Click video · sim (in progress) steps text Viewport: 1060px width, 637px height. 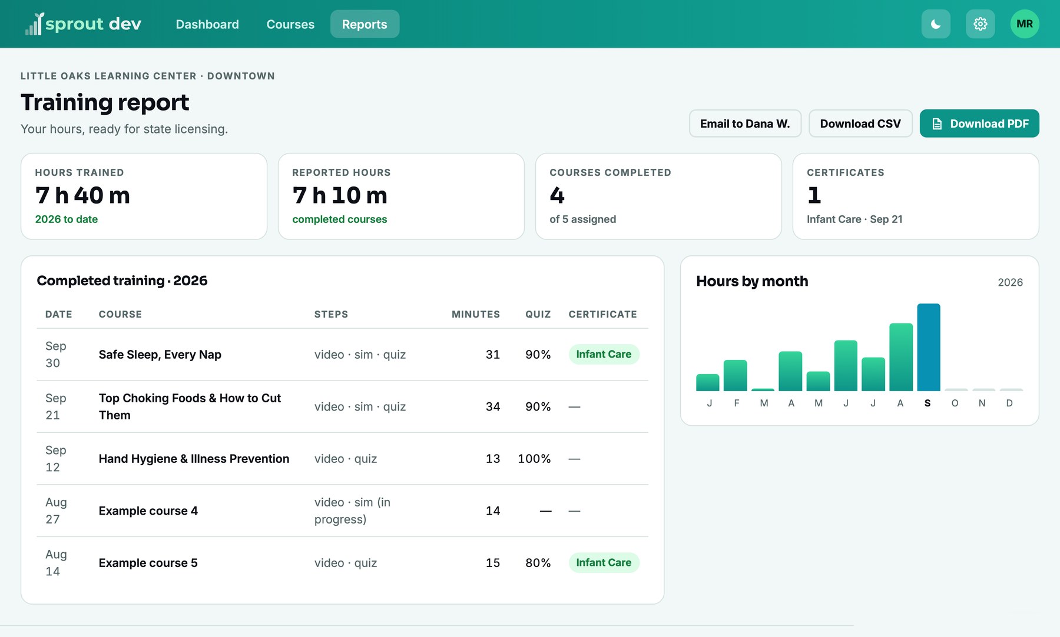coord(352,511)
